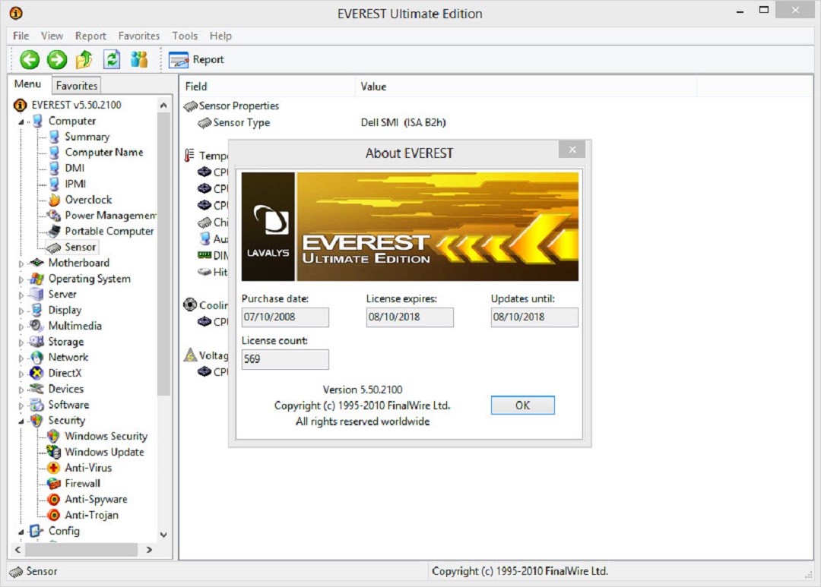Open the users toolbar icon

(139, 60)
